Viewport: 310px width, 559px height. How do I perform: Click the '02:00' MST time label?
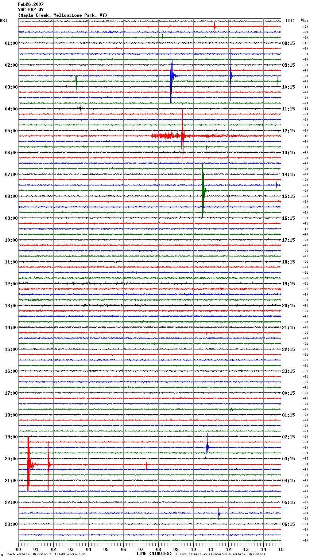point(11,65)
